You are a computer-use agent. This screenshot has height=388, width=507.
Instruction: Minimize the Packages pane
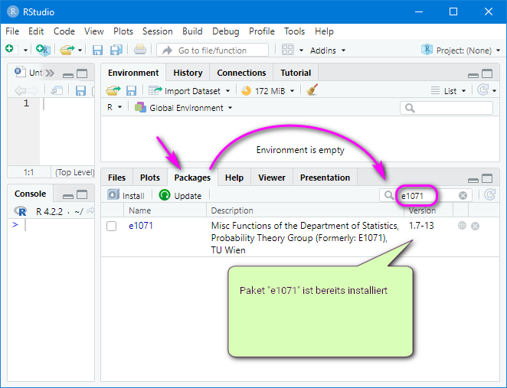pyautogui.click(x=473, y=180)
